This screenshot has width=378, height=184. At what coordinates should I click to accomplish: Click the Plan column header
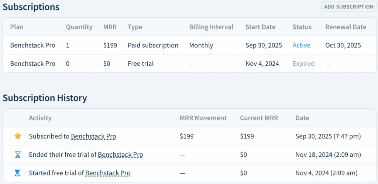(x=17, y=27)
